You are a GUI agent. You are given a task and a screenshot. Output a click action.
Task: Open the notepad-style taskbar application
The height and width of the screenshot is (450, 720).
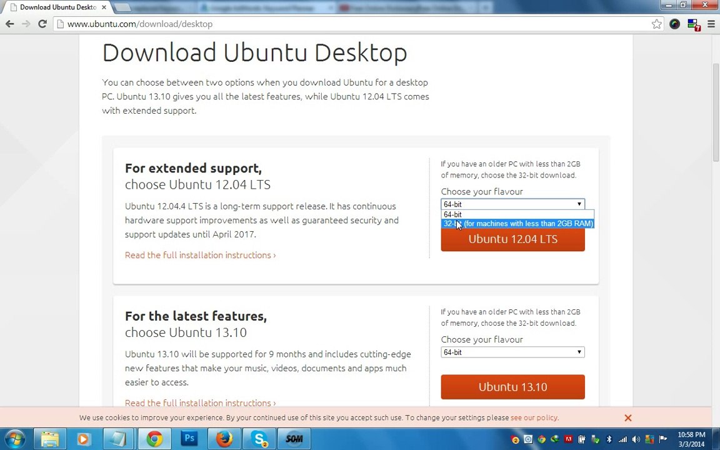point(118,439)
